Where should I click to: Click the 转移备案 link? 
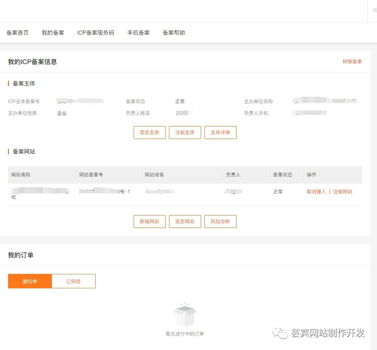(x=352, y=61)
